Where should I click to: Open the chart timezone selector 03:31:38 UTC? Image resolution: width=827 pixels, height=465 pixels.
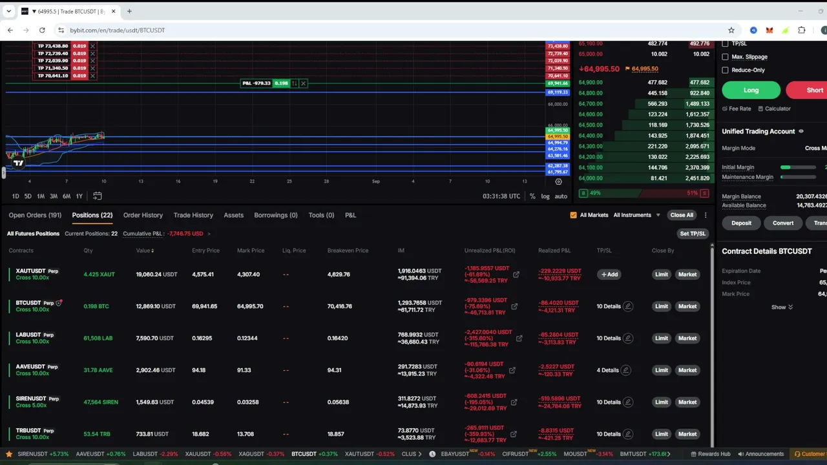(501, 196)
